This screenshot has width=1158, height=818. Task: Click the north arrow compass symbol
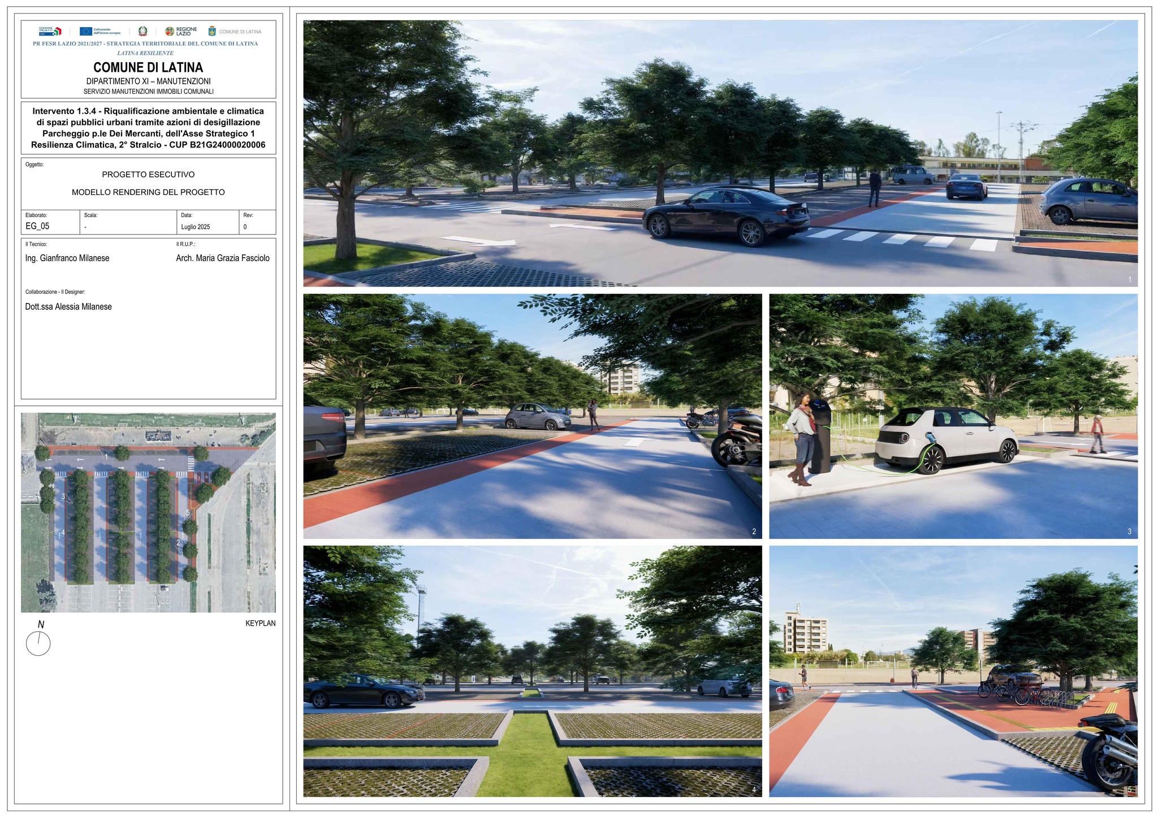point(38,643)
